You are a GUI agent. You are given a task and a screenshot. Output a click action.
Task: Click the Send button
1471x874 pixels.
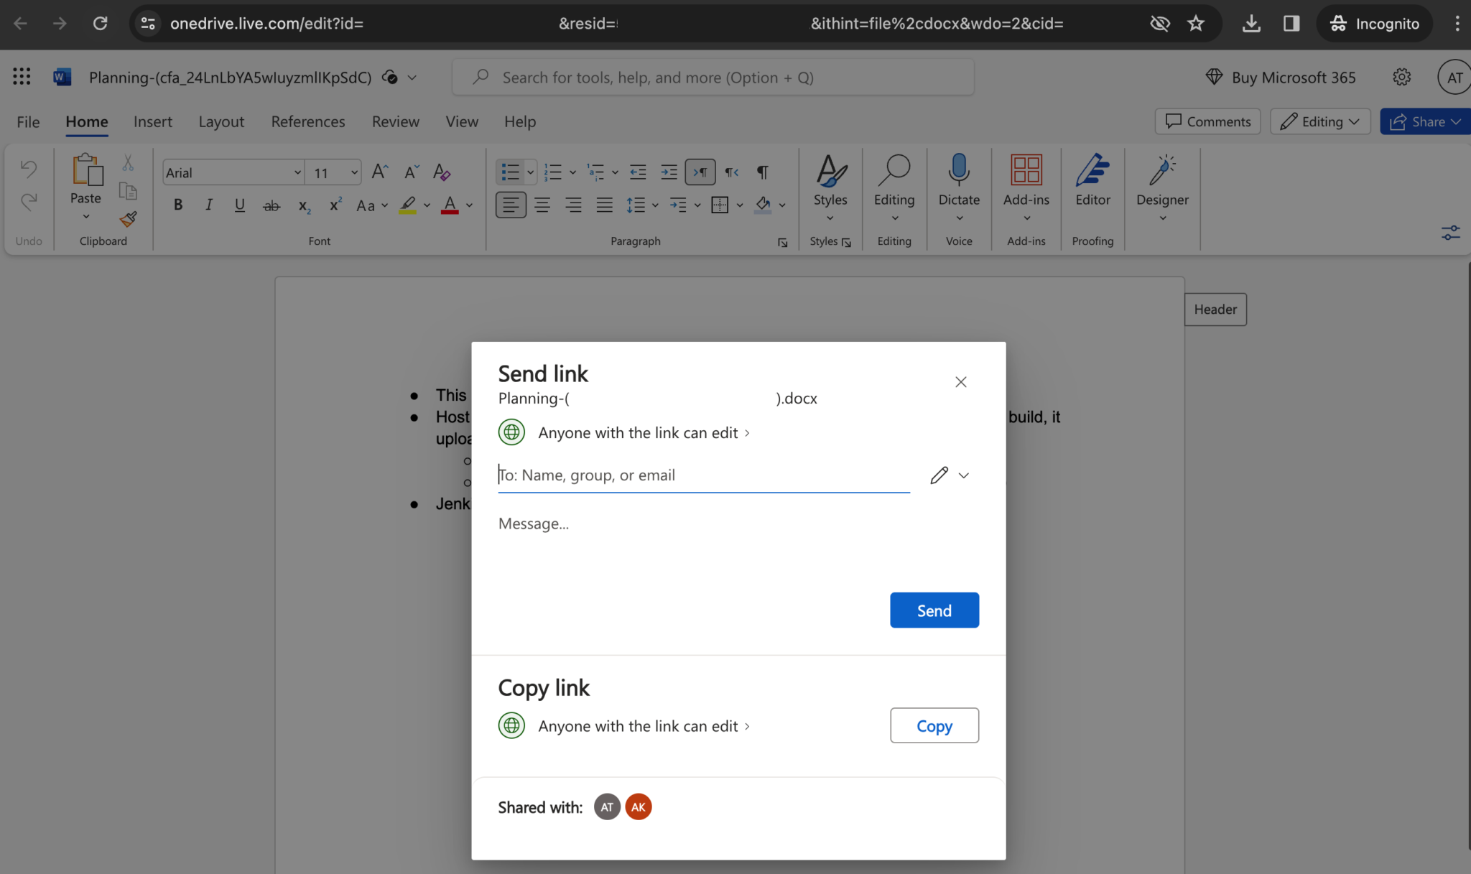point(934,610)
